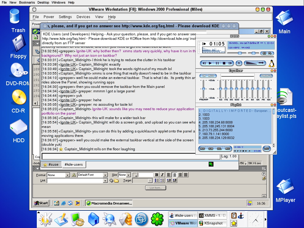The image size is (304, 228).
Task: Open the KDE K menu icon
Action: [45, 219]
